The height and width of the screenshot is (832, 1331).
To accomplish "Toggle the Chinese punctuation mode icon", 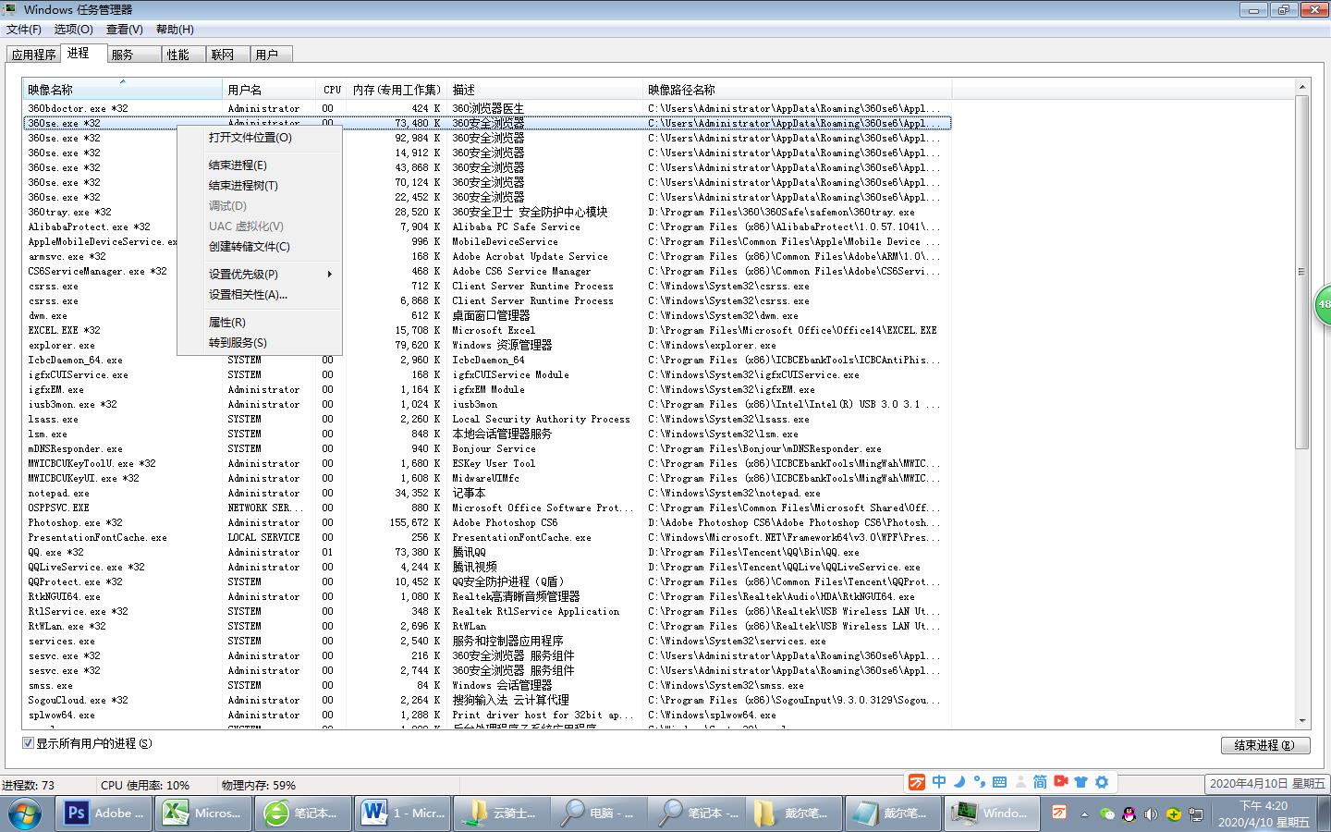I will coord(979,782).
